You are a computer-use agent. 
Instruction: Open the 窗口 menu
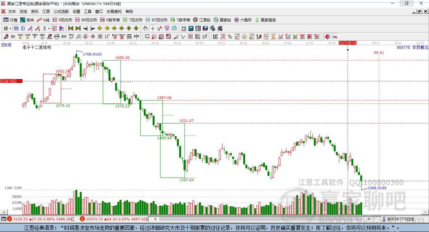click(x=99, y=11)
